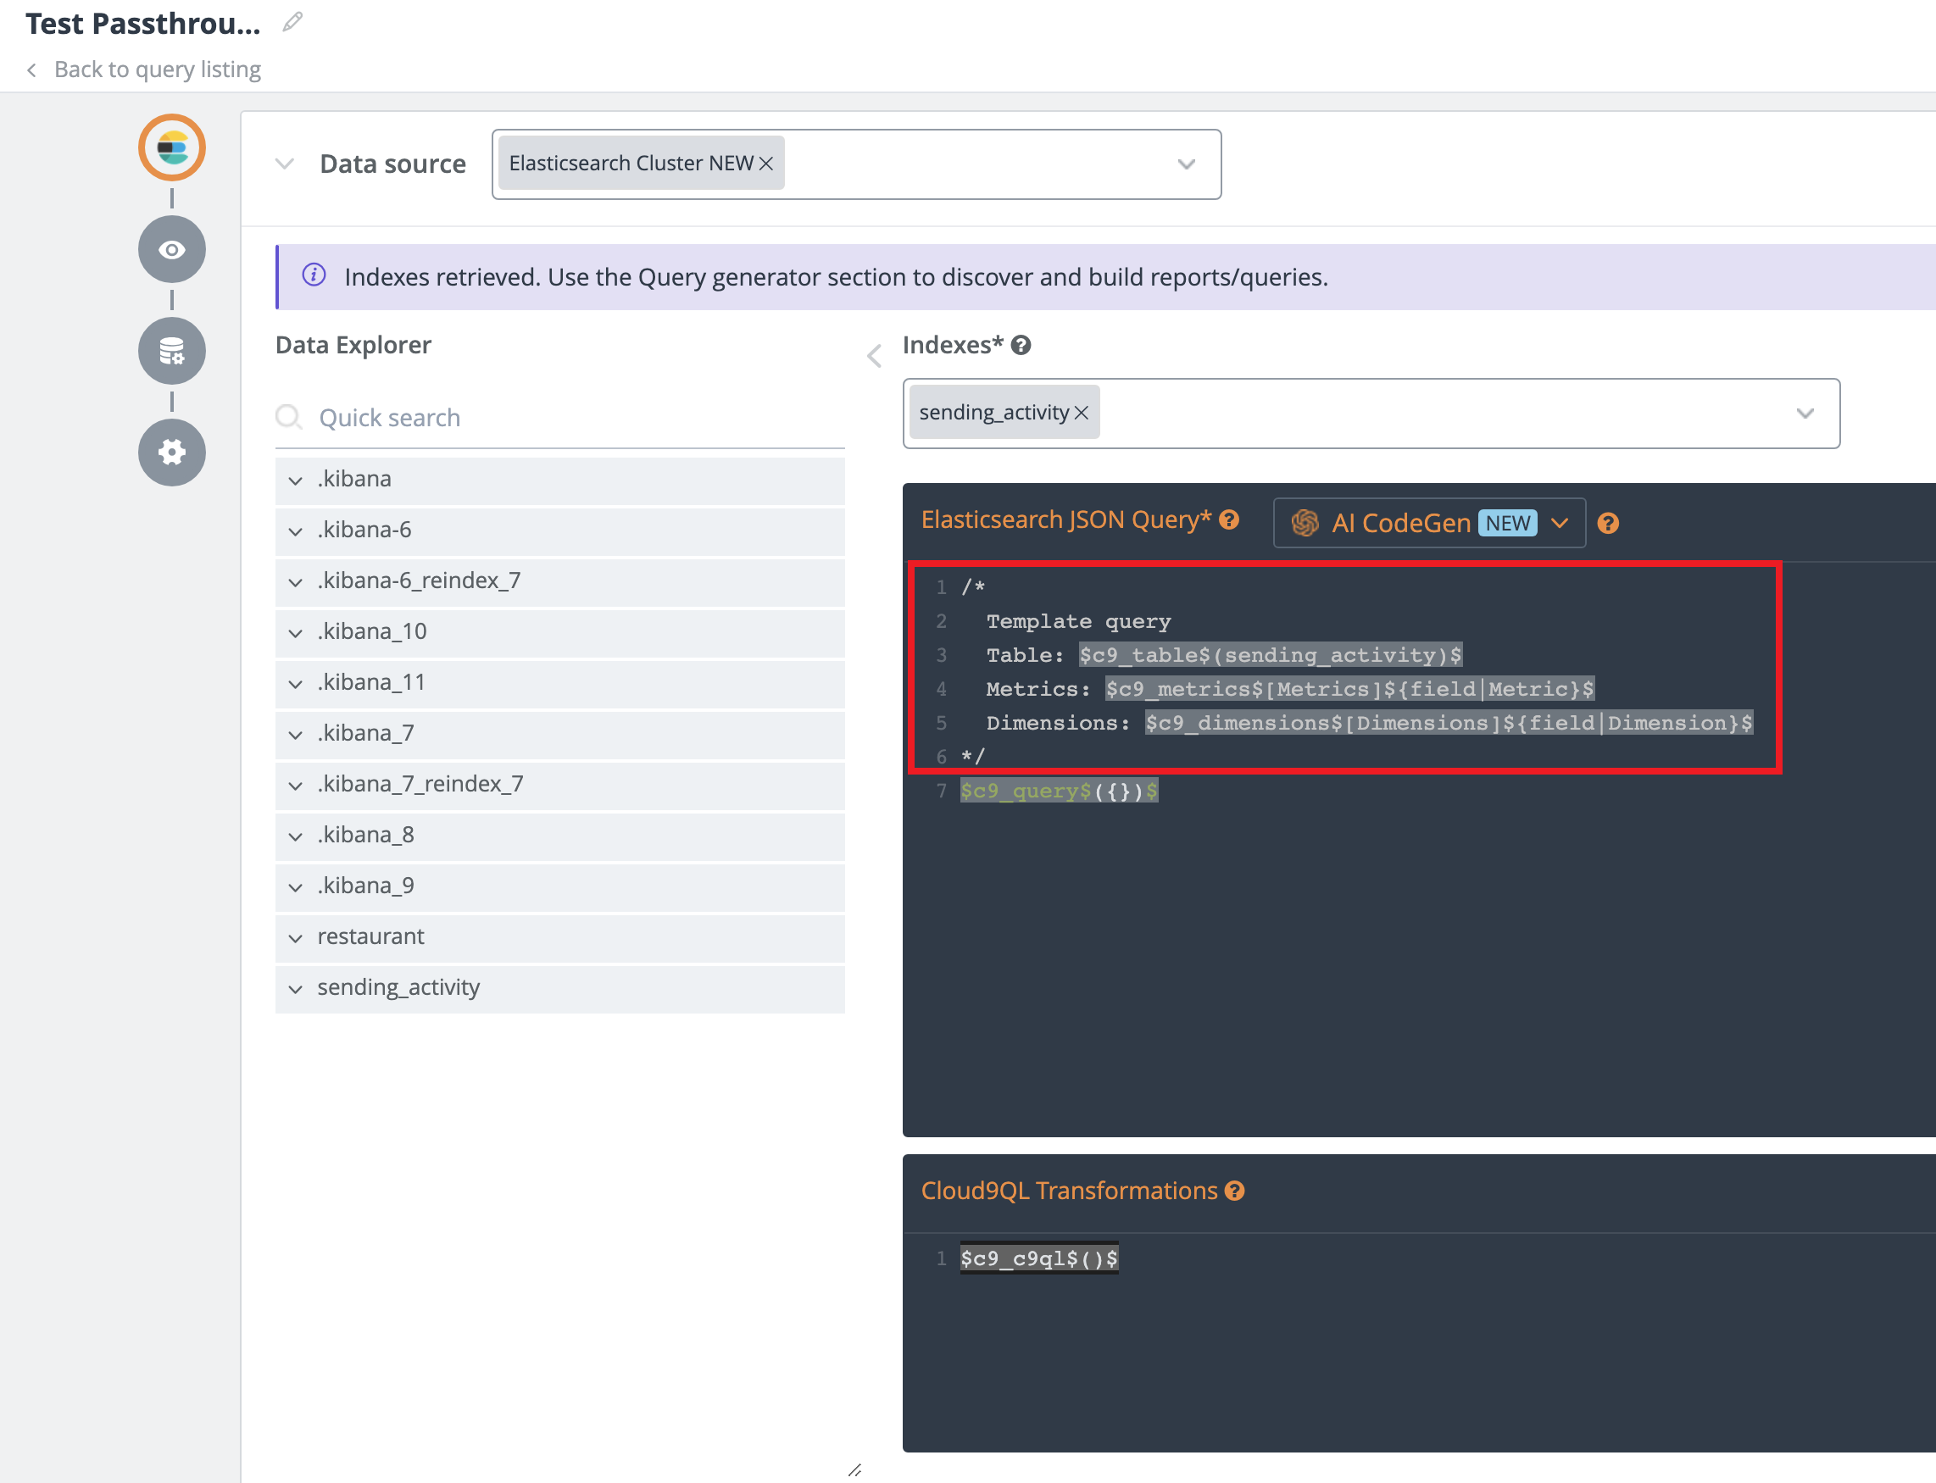The width and height of the screenshot is (1936, 1483).
Task: Click pencil icon to rename query
Action: (x=292, y=22)
